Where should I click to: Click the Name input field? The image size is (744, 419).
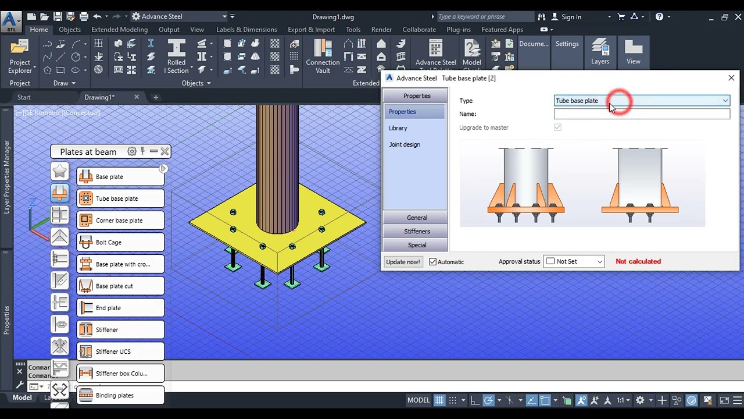tap(642, 114)
